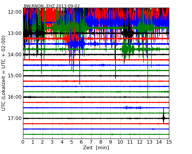Click the blue wavelet burst on the 16:30 trace
Screen dimensions: 192x154
133,108
